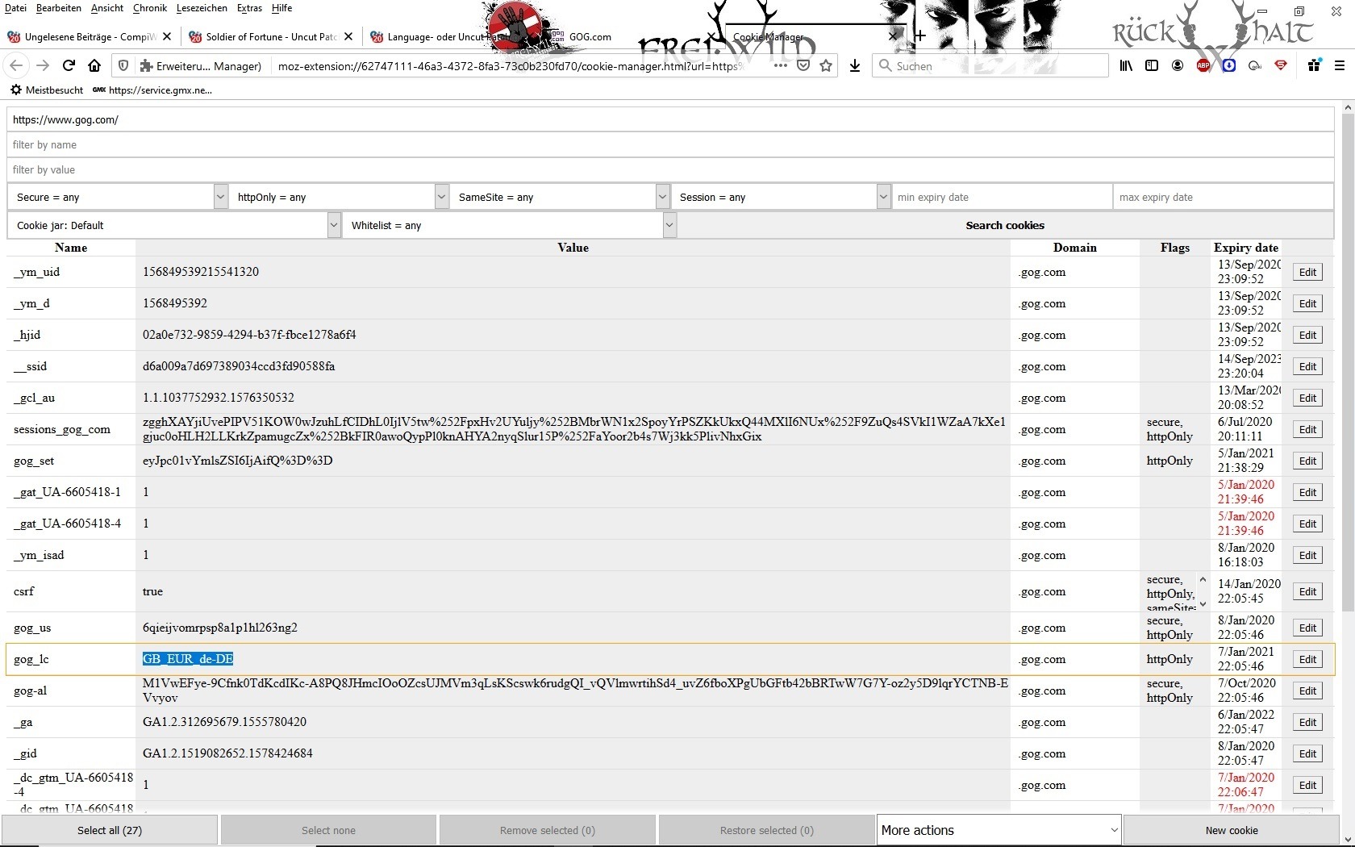
Task: Click the Suchen search box
Action: [x=990, y=66]
